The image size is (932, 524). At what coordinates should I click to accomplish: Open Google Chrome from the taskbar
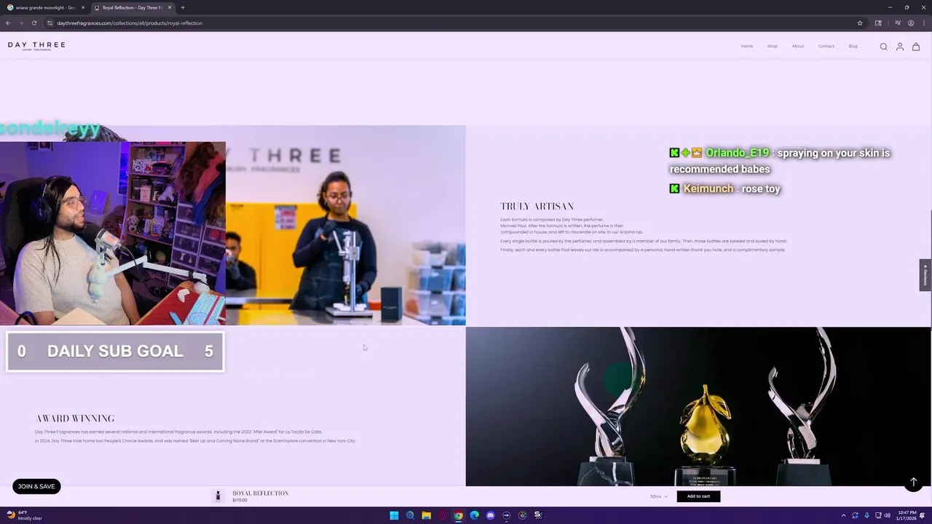pos(458,515)
